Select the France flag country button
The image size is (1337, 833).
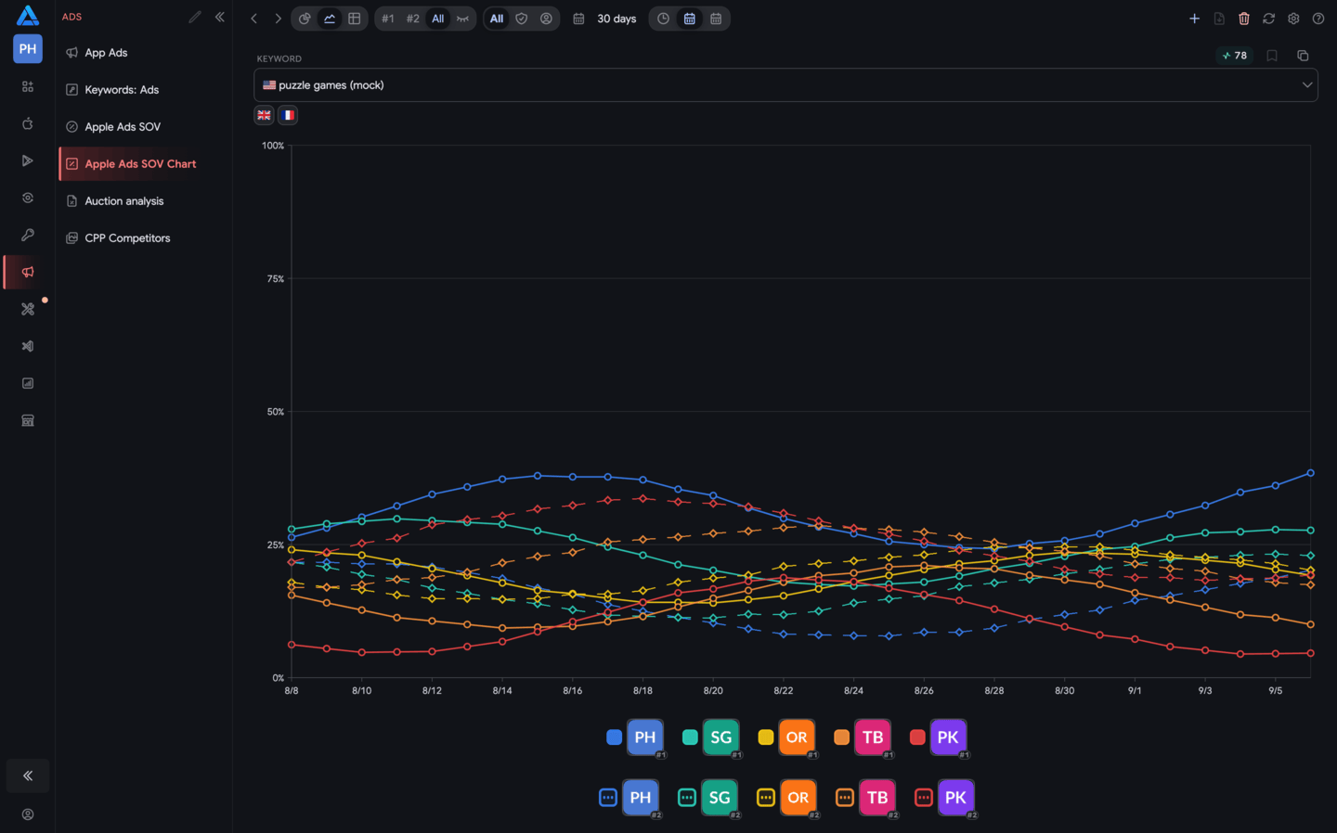[x=289, y=115]
